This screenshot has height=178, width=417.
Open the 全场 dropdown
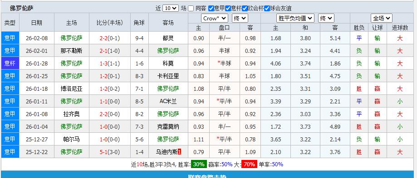(x=382, y=18)
